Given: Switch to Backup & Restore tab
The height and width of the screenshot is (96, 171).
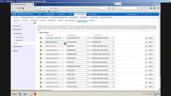Looking at the screenshot, I should coord(70,21).
